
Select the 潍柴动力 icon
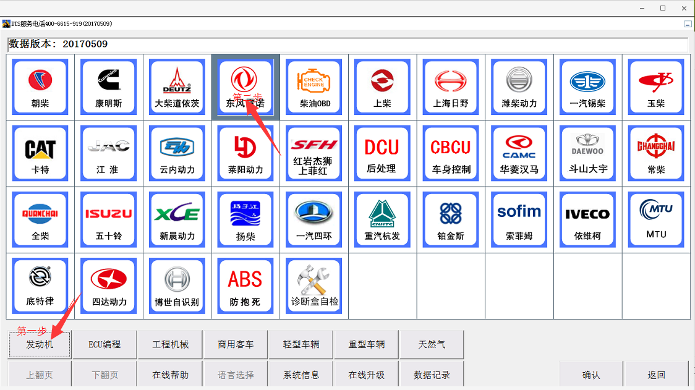point(519,87)
